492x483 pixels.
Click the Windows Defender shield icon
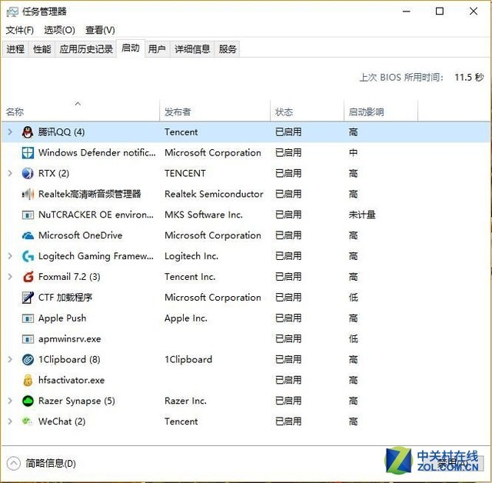click(28, 153)
